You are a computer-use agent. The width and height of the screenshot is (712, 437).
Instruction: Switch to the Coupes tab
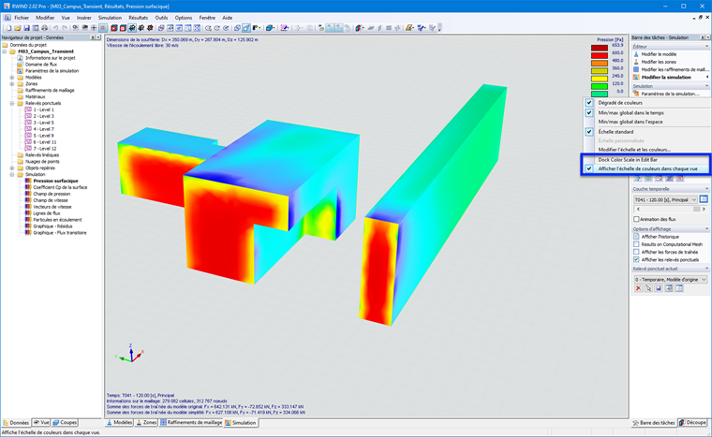click(x=65, y=422)
